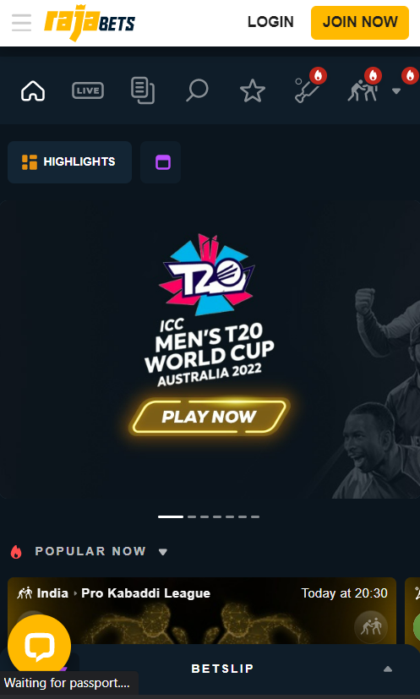Switch to the calendar schedule tab
420x699 pixels.
161,161
